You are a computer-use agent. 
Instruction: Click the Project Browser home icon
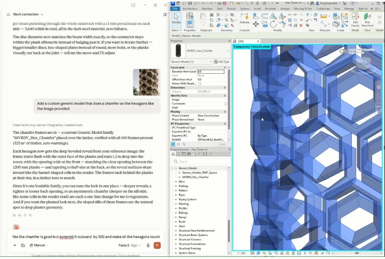click(x=173, y=154)
